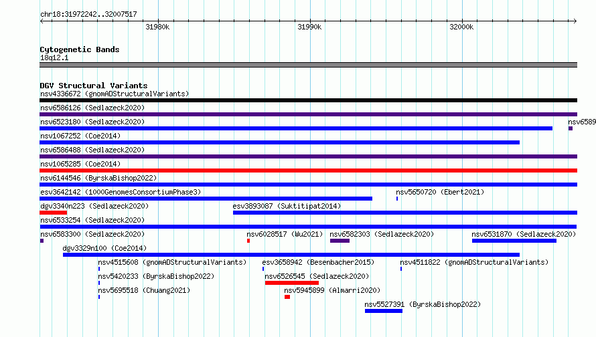Image resolution: width=596 pixels, height=337 pixels.
Task: Click the DGV Structural Variants track title
Action: [94, 86]
